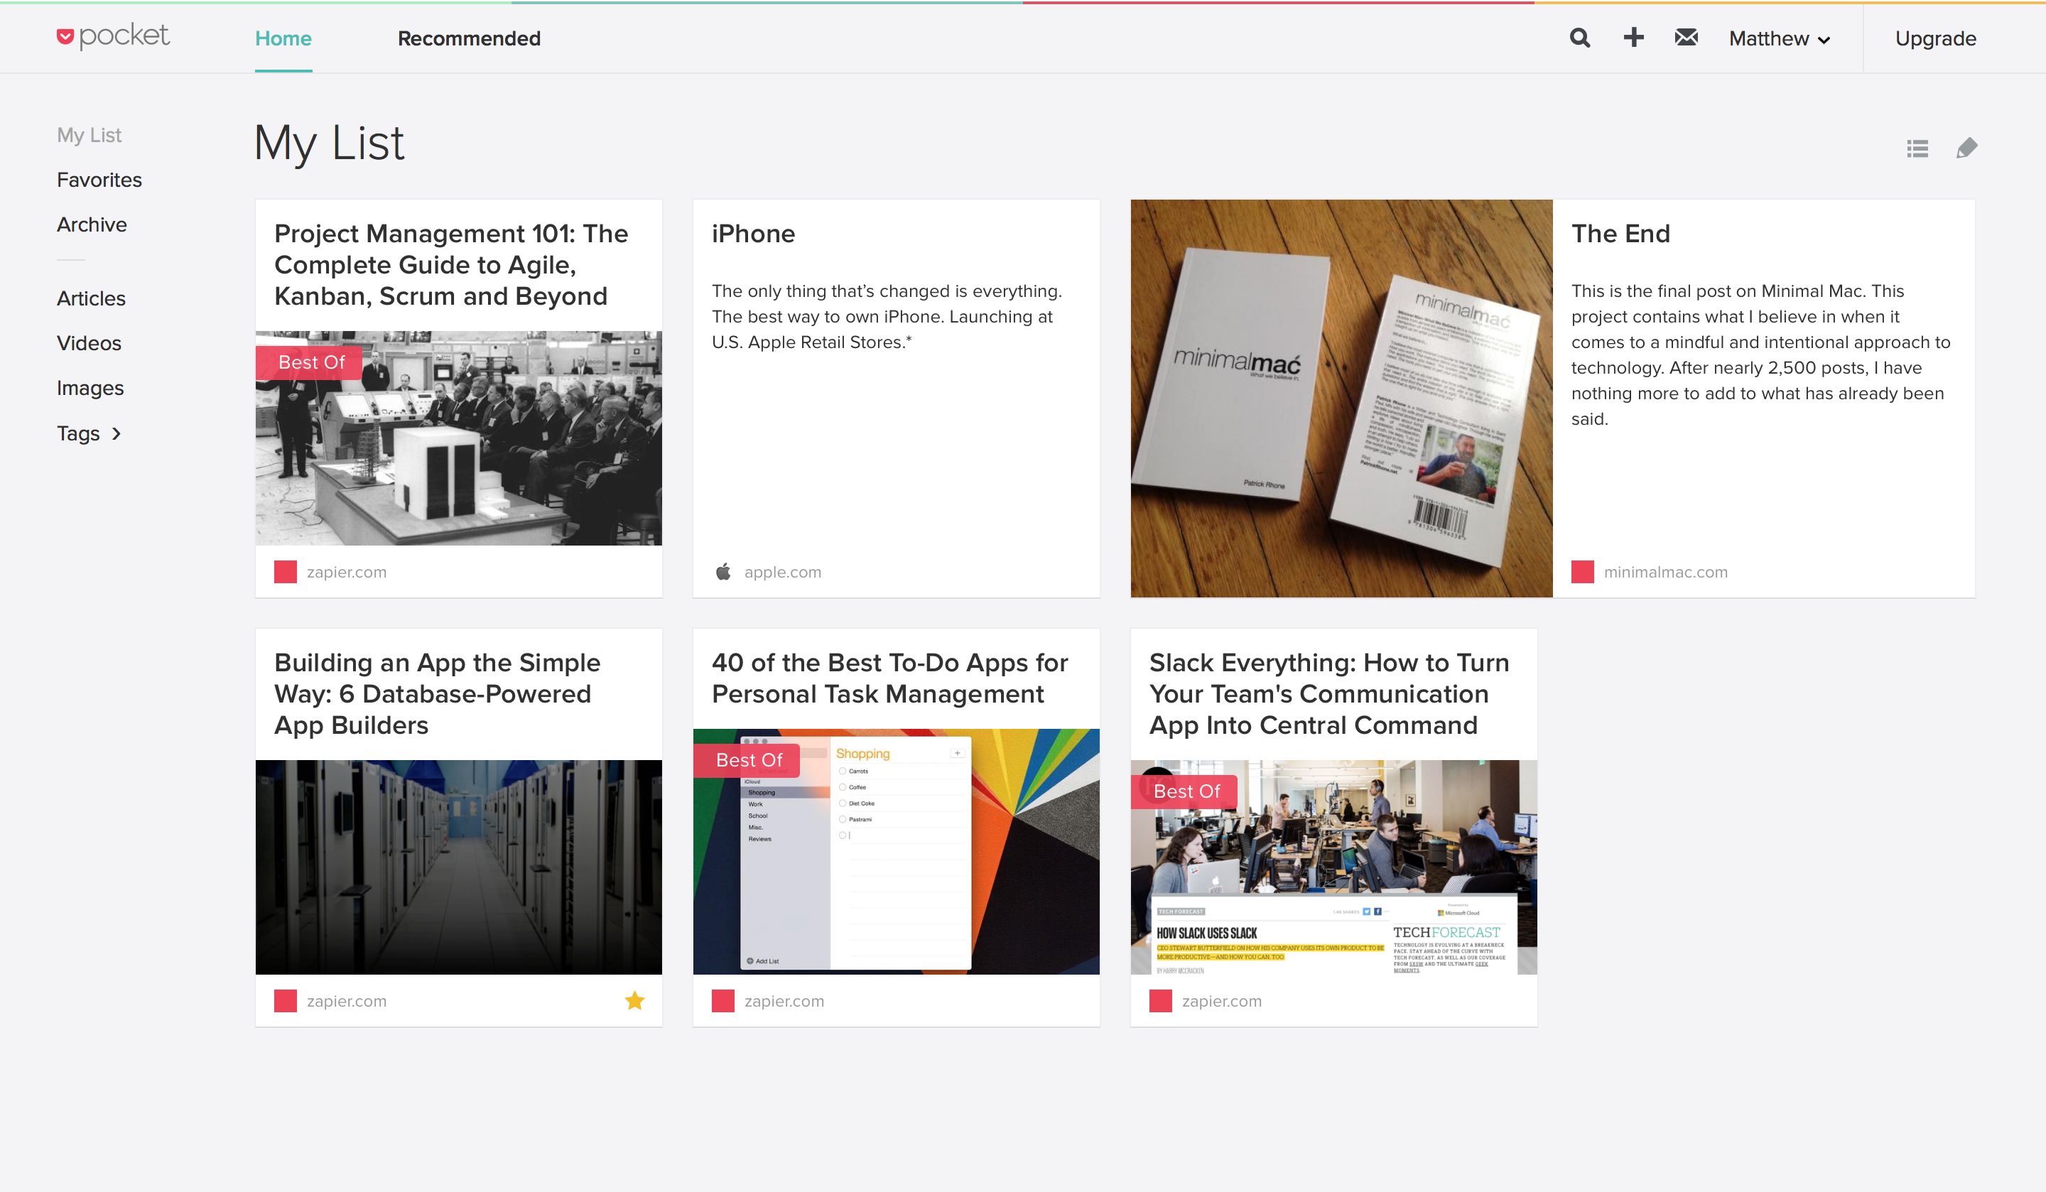This screenshot has height=1192, width=2046.
Task: Open the iPhone article title
Action: [754, 234]
